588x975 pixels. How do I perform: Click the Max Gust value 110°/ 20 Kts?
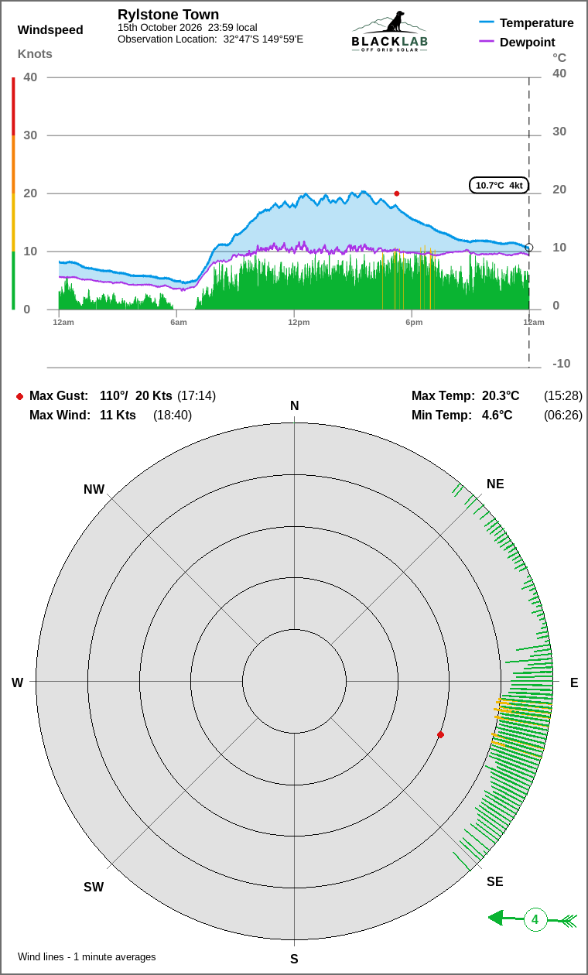pyautogui.click(x=136, y=396)
